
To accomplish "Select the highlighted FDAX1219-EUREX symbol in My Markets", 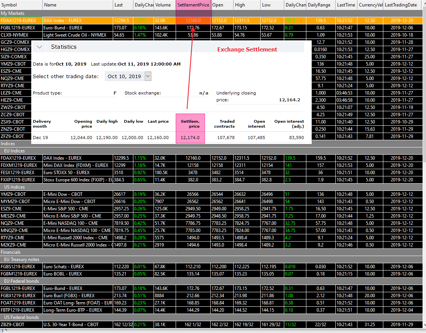I will (x=21, y=20).
